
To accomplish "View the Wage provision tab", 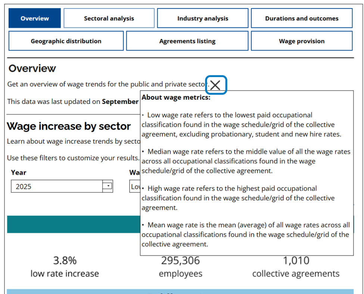I will coord(302,41).
